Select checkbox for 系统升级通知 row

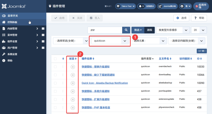tap(55, 91)
